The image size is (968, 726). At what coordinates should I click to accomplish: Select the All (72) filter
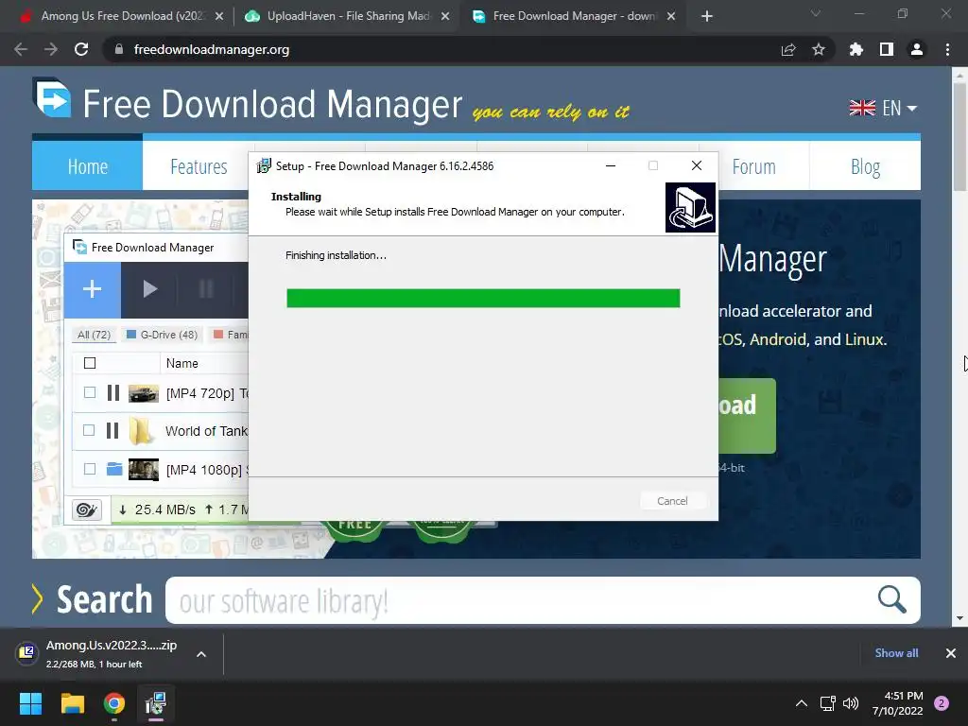[94, 335]
